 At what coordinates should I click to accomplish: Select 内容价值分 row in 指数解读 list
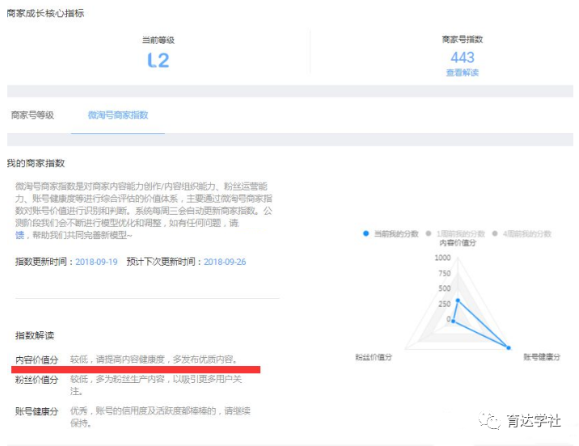click(37, 359)
